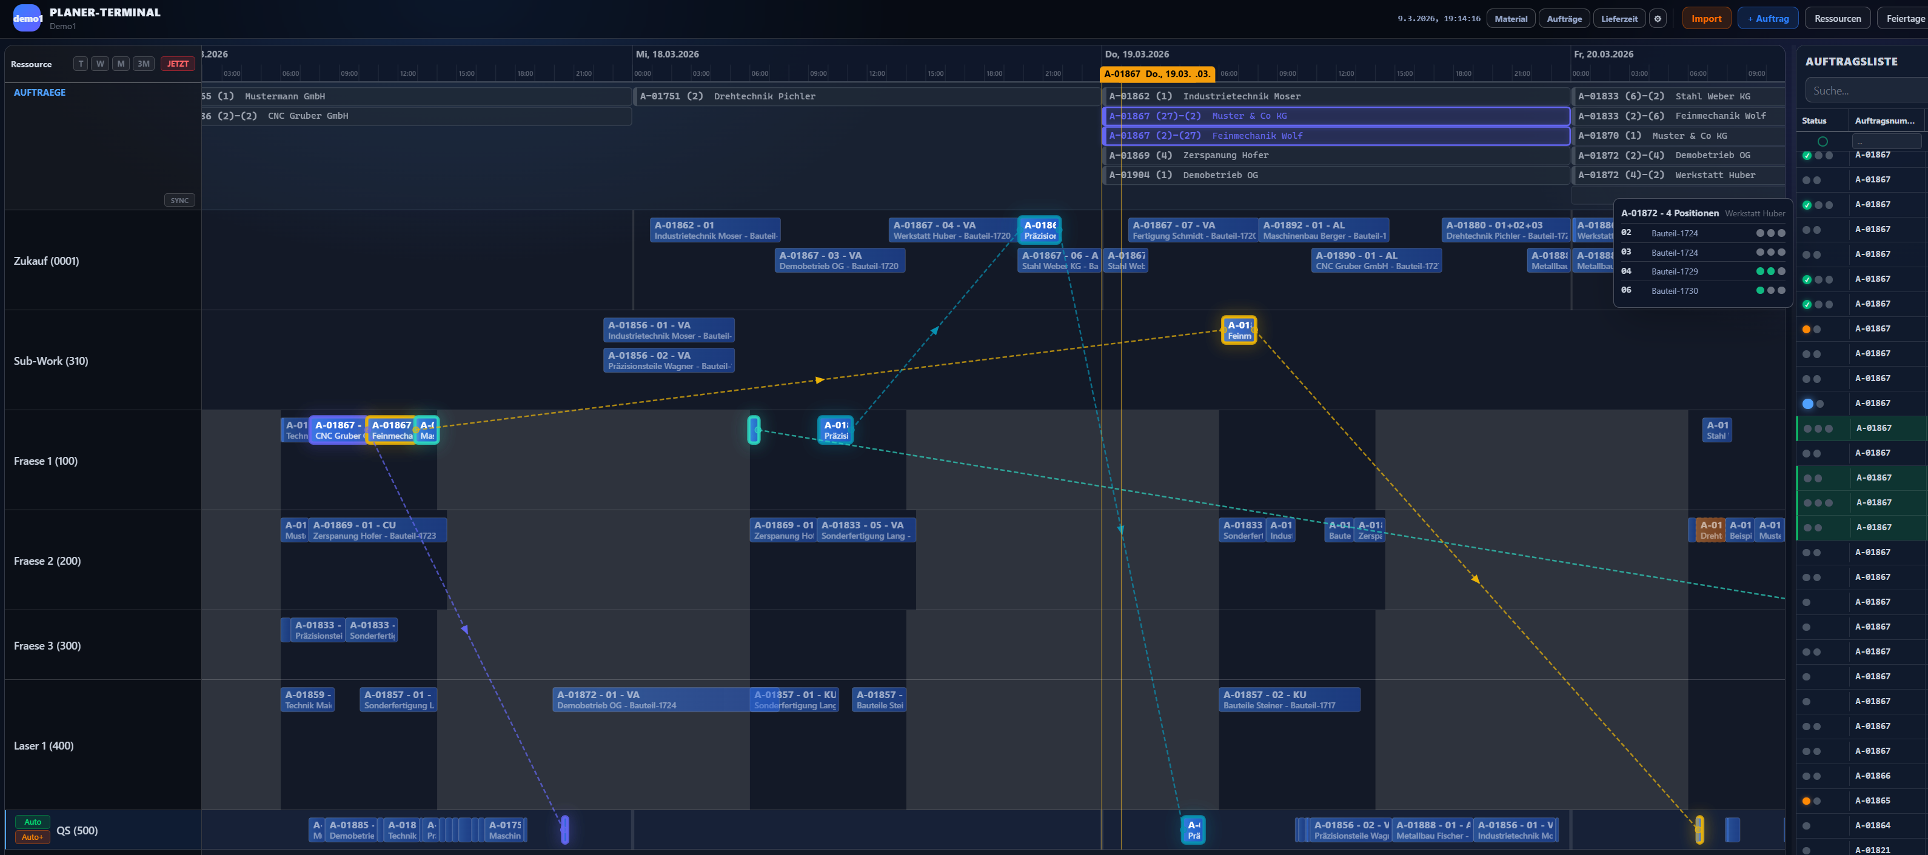
Task: Toggle the orange status dot of an A-01867 entry
Action: pyautogui.click(x=1806, y=329)
